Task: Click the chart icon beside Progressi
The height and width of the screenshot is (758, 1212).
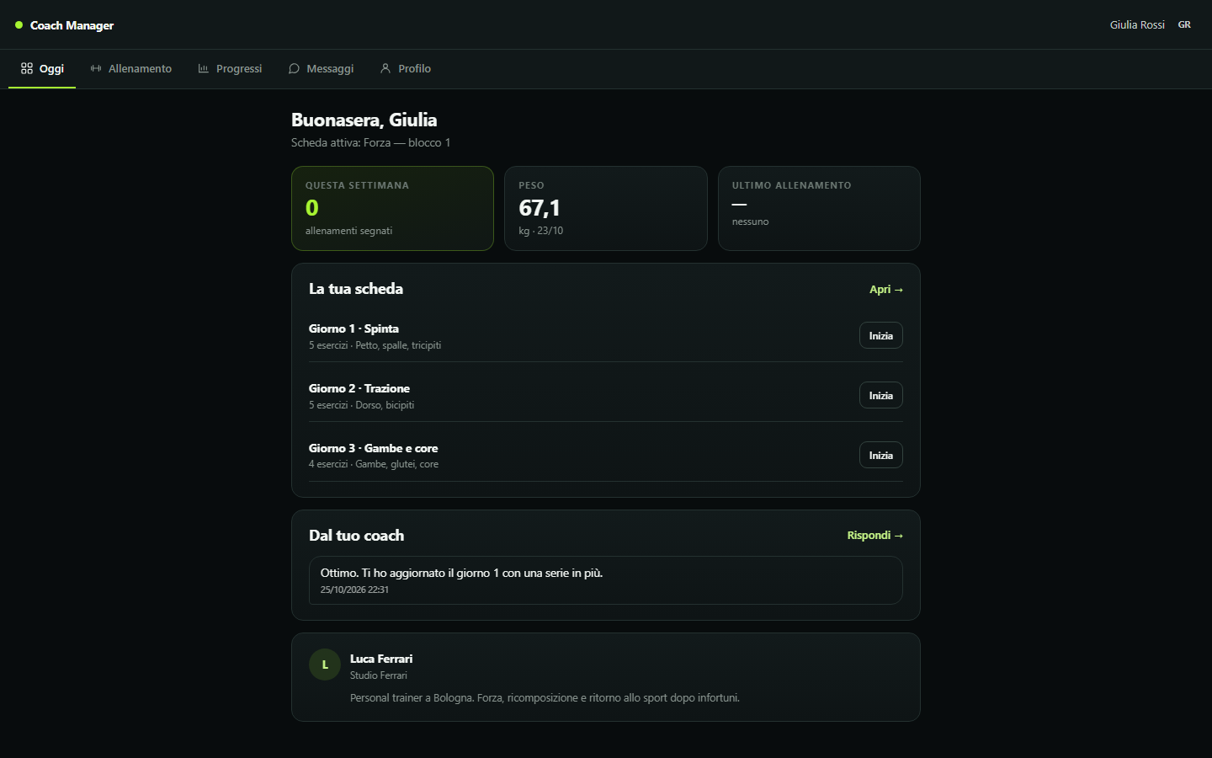Action: coord(204,68)
